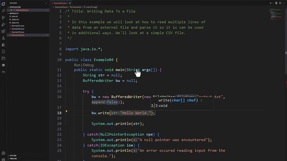Click the Run Java play icon in editor title
Viewport: 287px width, 161px height.
[270, 3]
